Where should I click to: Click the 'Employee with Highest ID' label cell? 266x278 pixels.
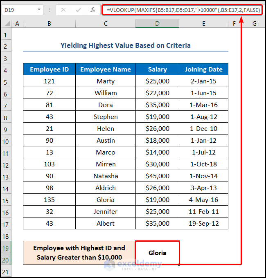[x=79, y=253]
